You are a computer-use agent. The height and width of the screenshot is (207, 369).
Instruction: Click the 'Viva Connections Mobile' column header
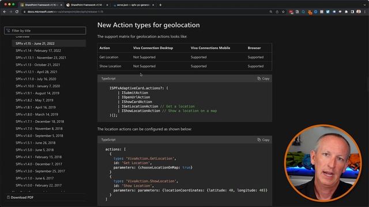tap(210, 48)
